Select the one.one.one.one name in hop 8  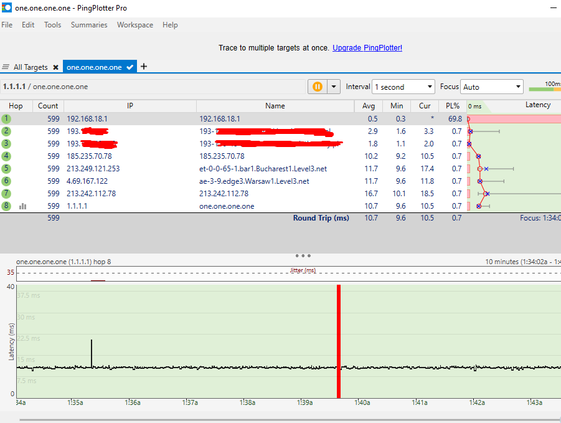point(227,206)
